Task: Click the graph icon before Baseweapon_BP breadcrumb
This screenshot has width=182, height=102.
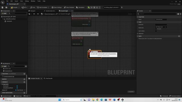Action: [42, 14]
